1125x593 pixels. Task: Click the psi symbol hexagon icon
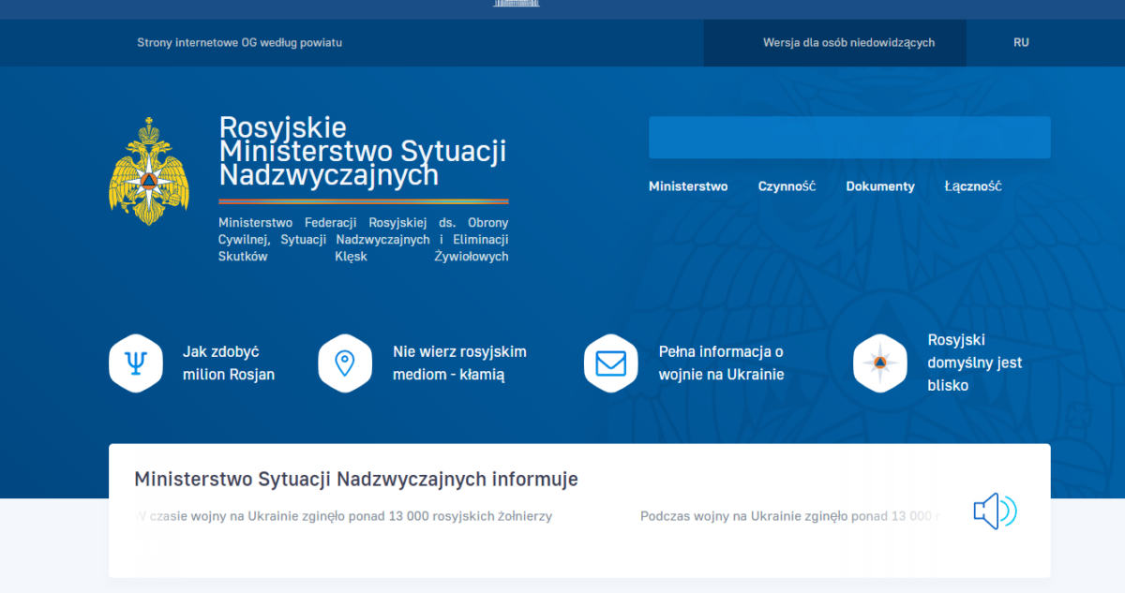coord(137,363)
